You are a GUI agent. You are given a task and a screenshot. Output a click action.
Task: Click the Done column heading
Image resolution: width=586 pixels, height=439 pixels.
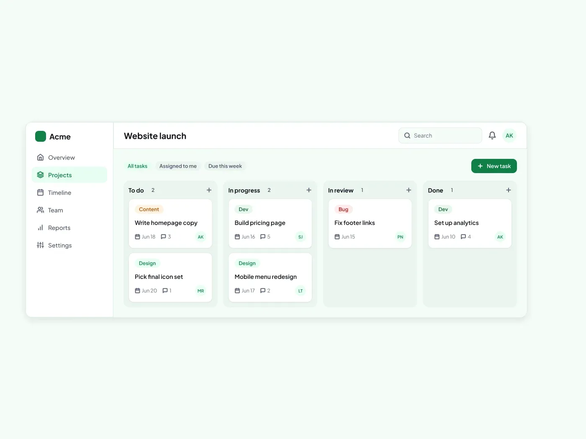coord(435,190)
